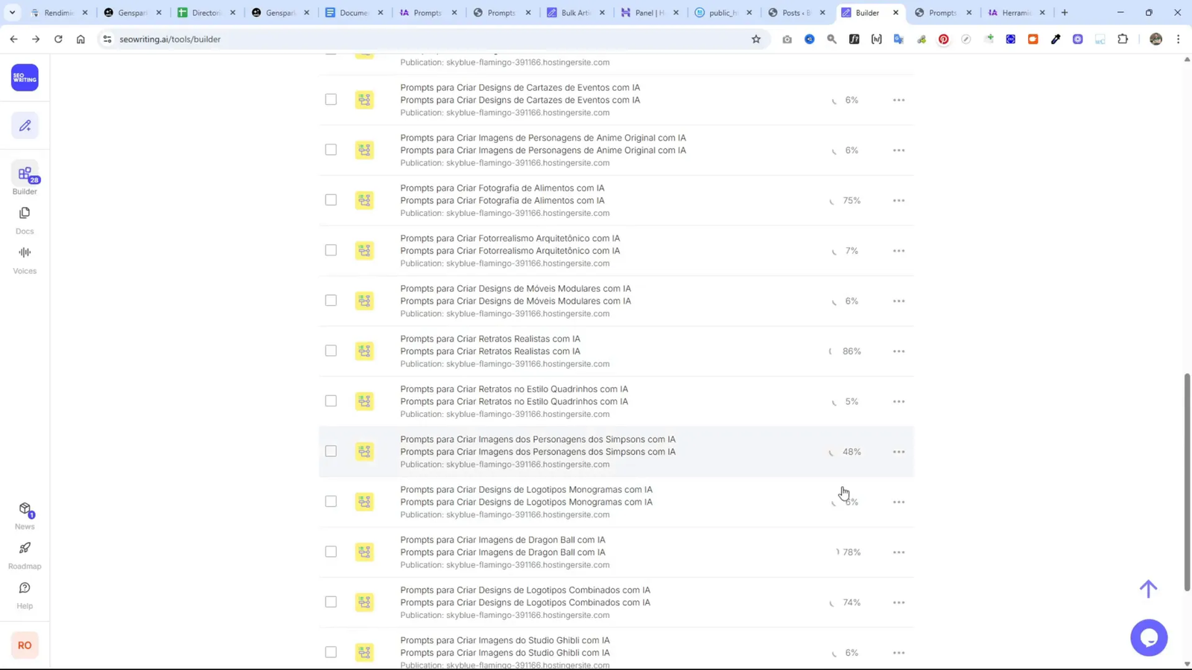
Task: Open the Builder sidebar icon
Action: tap(25, 175)
